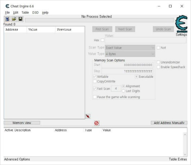This screenshot has width=191, height=165.
Task: Open Memory view
Action: [22, 123]
